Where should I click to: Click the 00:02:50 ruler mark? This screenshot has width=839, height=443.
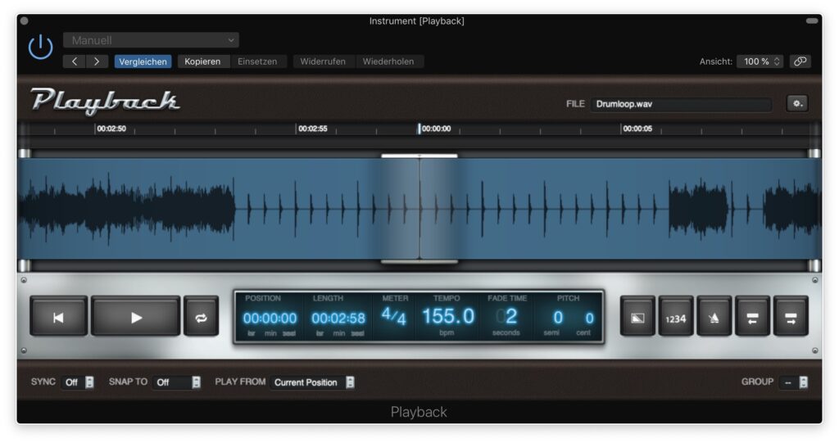point(111,129)
